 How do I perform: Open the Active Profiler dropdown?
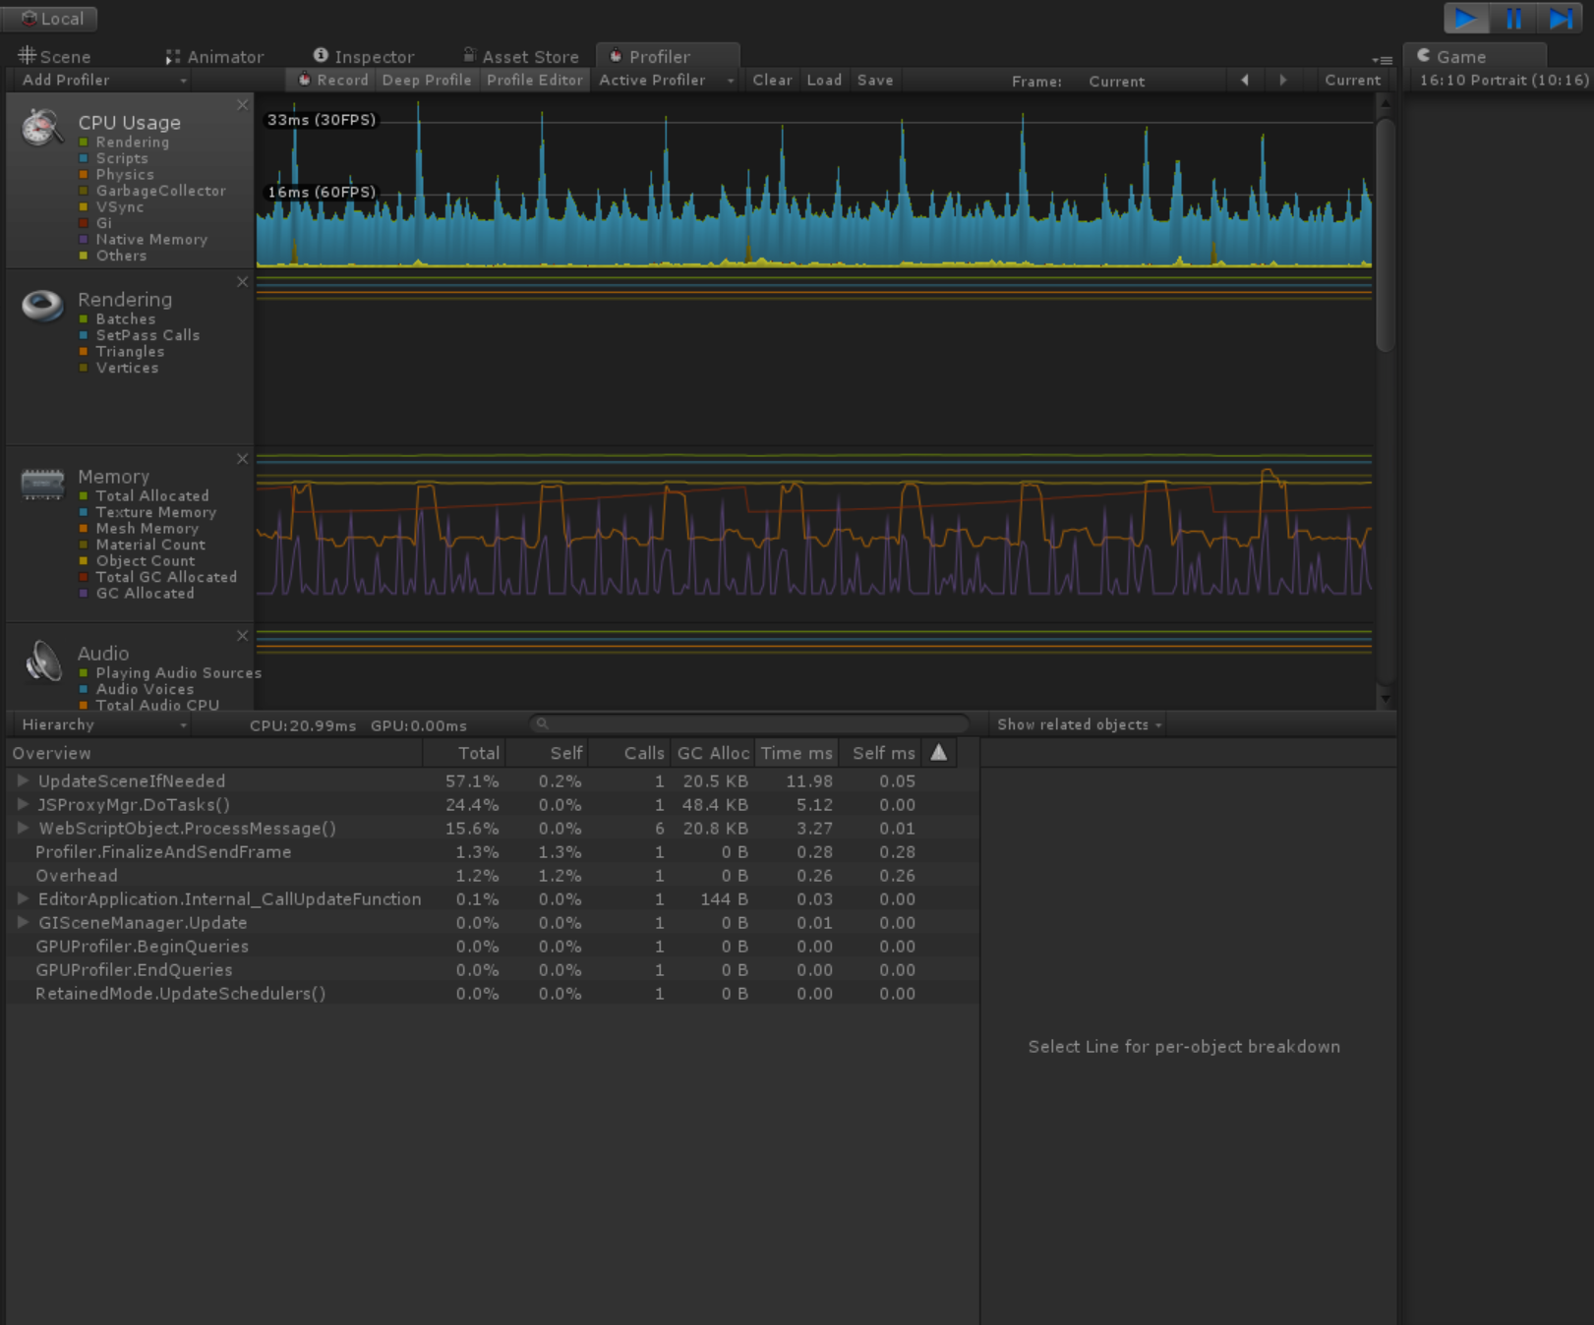click(666, 81)
